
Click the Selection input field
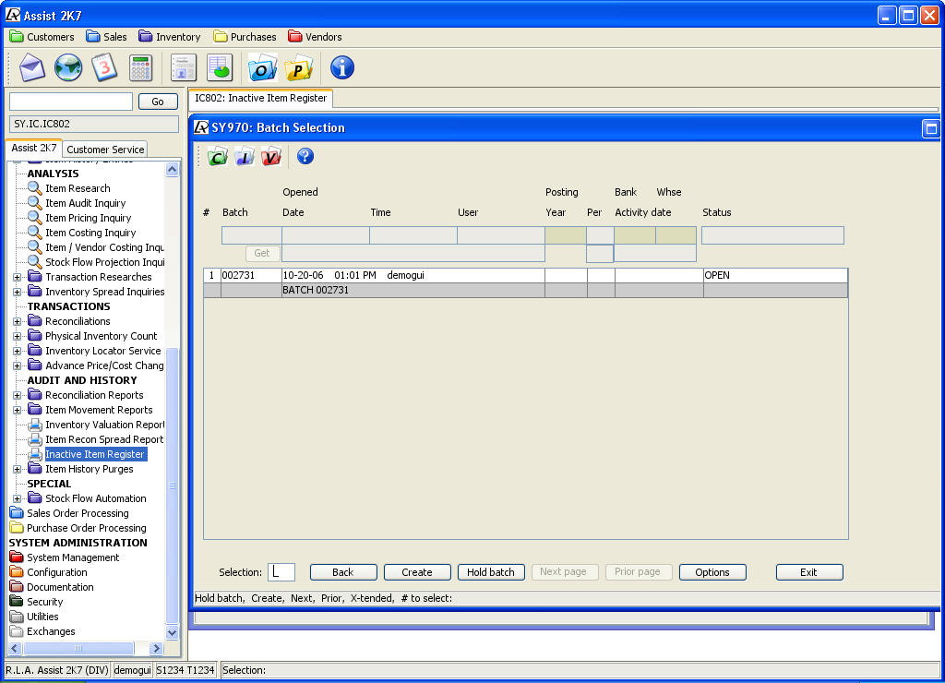click(281, 572)
